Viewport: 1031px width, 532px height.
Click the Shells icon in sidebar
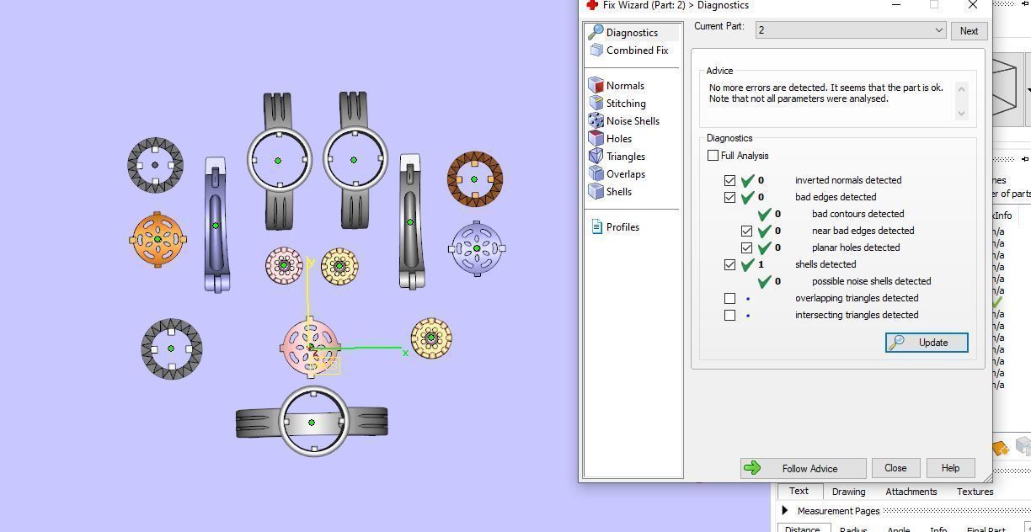click(x=596, y=192)
